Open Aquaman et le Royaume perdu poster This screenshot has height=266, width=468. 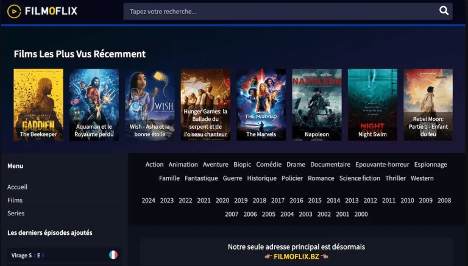[x=94, y=104]
